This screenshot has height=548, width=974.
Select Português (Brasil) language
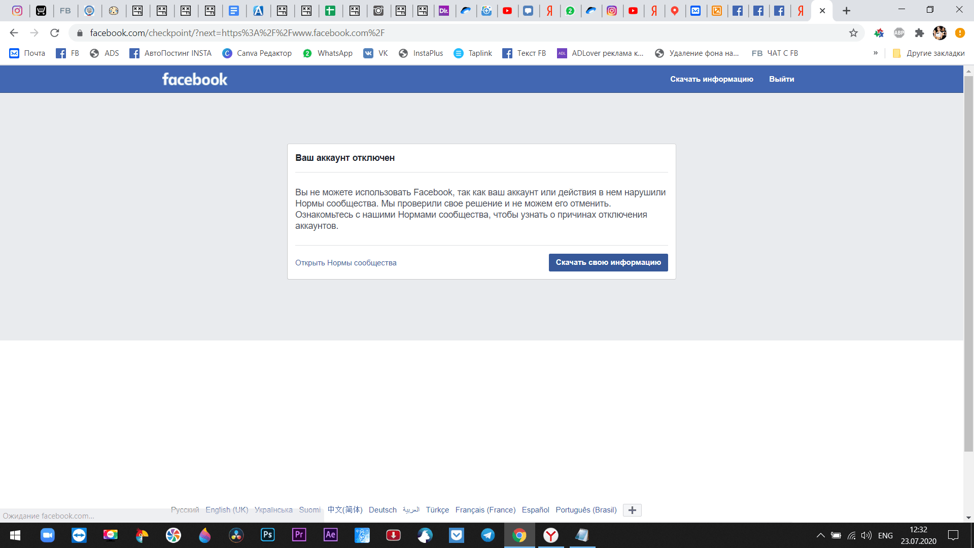(586, 510)
